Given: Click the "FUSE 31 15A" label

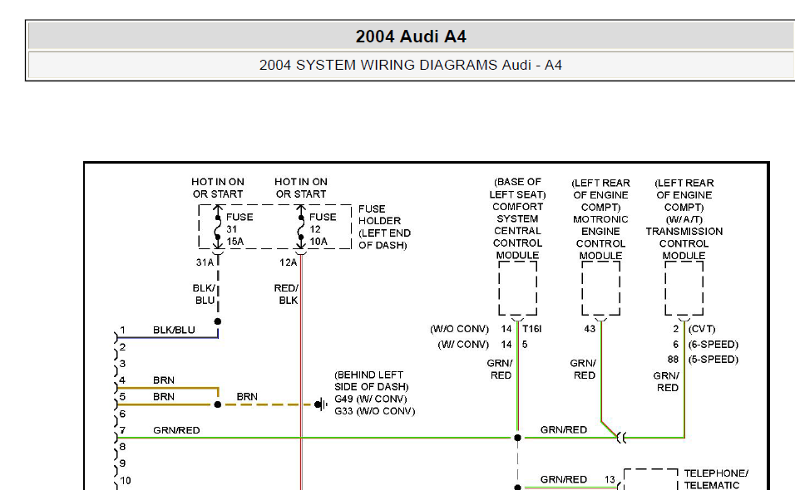Looking at the screenshot, I should point(239,229).
